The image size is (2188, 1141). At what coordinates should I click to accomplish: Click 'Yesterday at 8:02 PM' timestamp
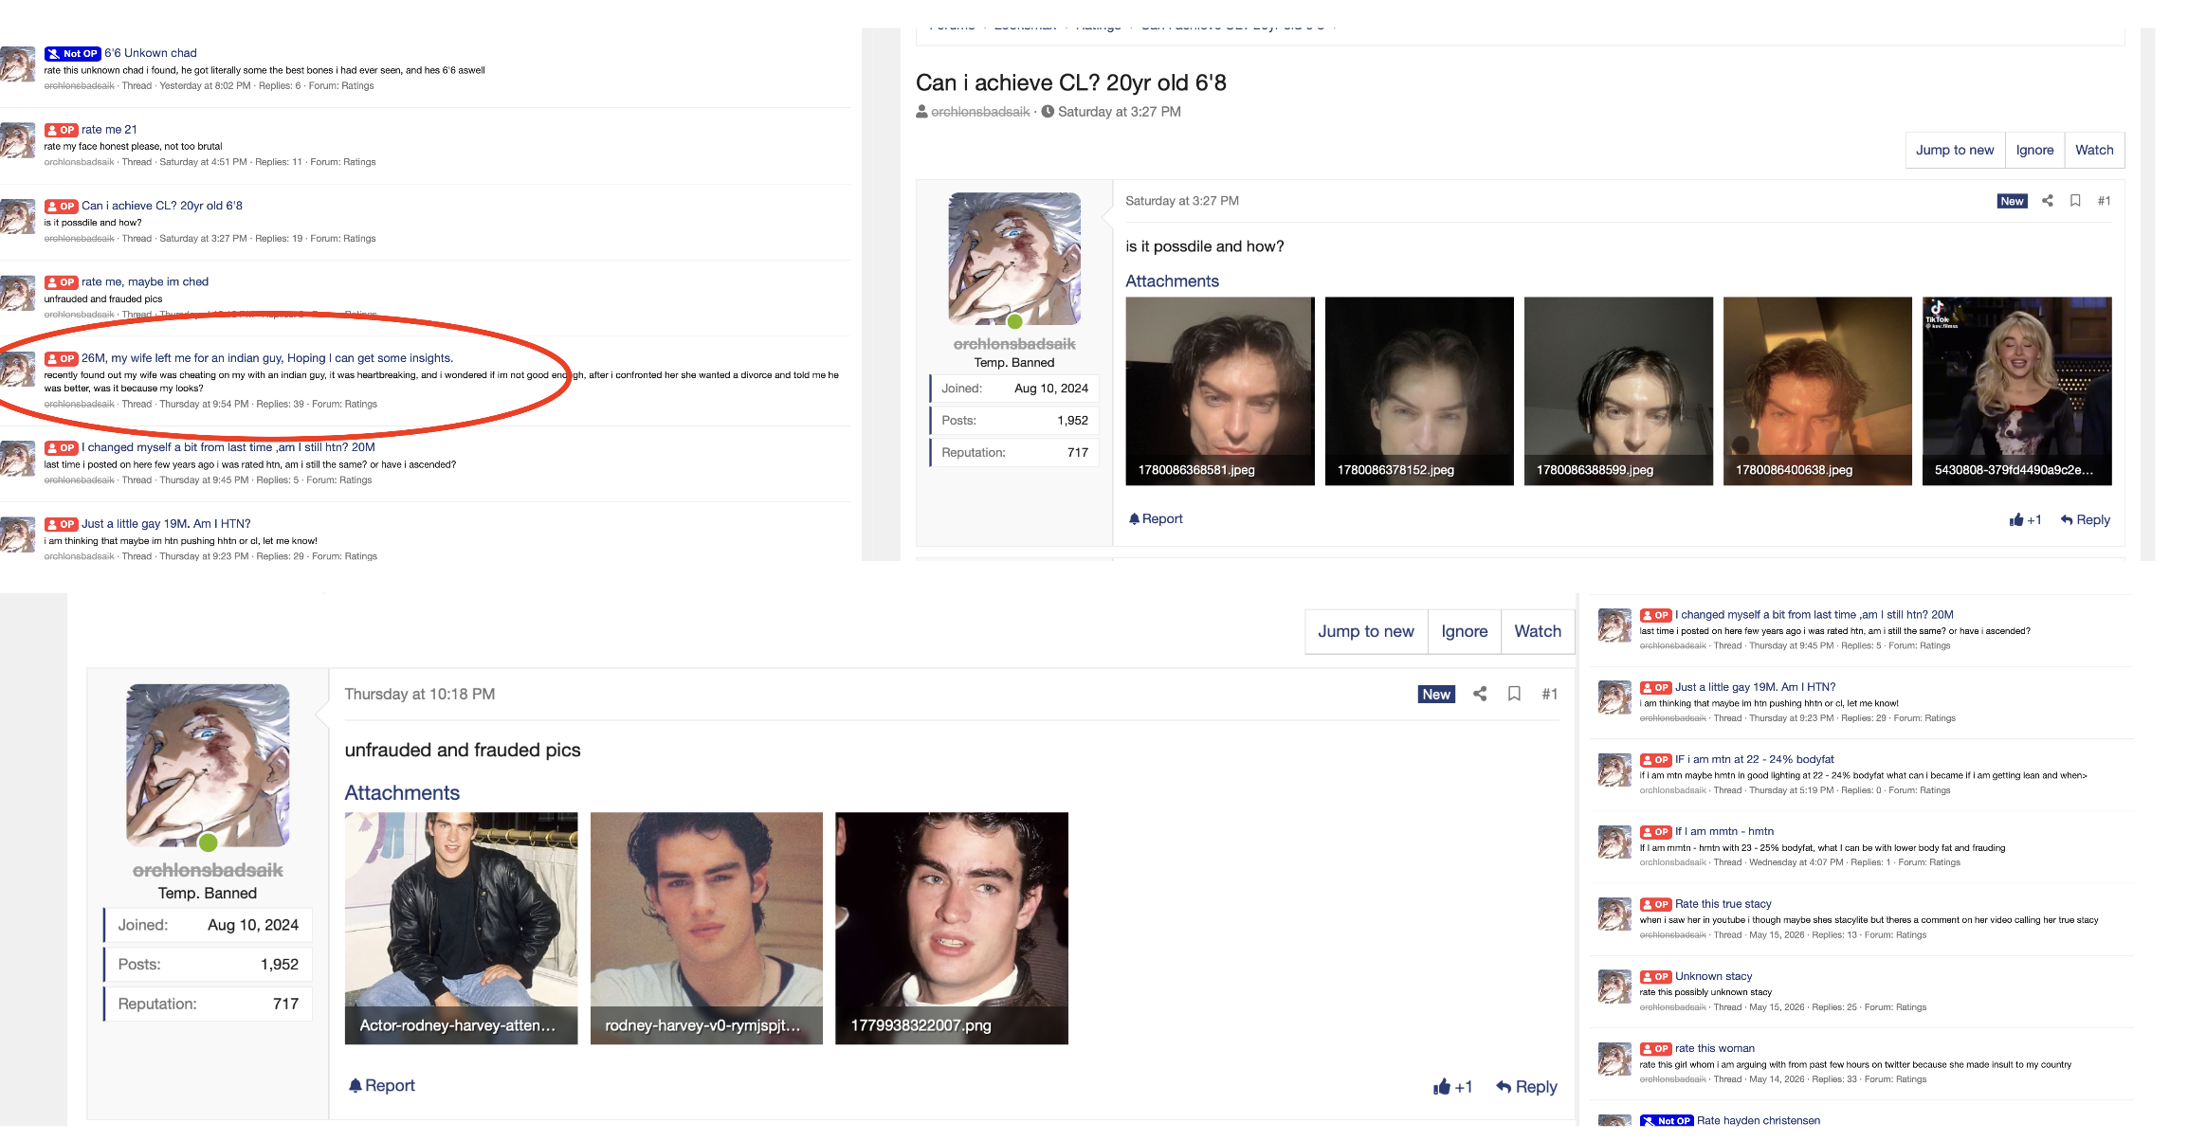(205, 86)
